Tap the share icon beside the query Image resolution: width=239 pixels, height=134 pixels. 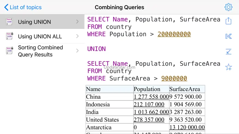pyautogui.click(x=228, y=21)
